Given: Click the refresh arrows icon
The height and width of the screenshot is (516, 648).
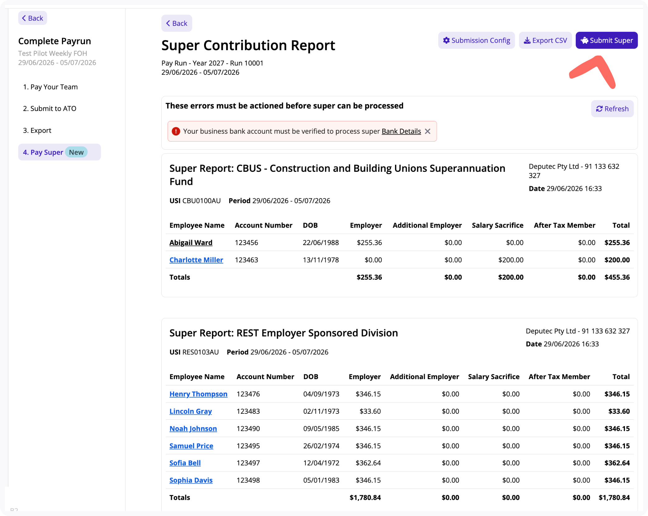Looking at the screenshot, I should click(599, 109).
